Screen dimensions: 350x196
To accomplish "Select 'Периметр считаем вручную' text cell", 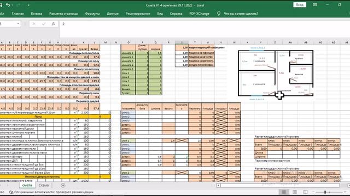I will click(x=272, y=161).
